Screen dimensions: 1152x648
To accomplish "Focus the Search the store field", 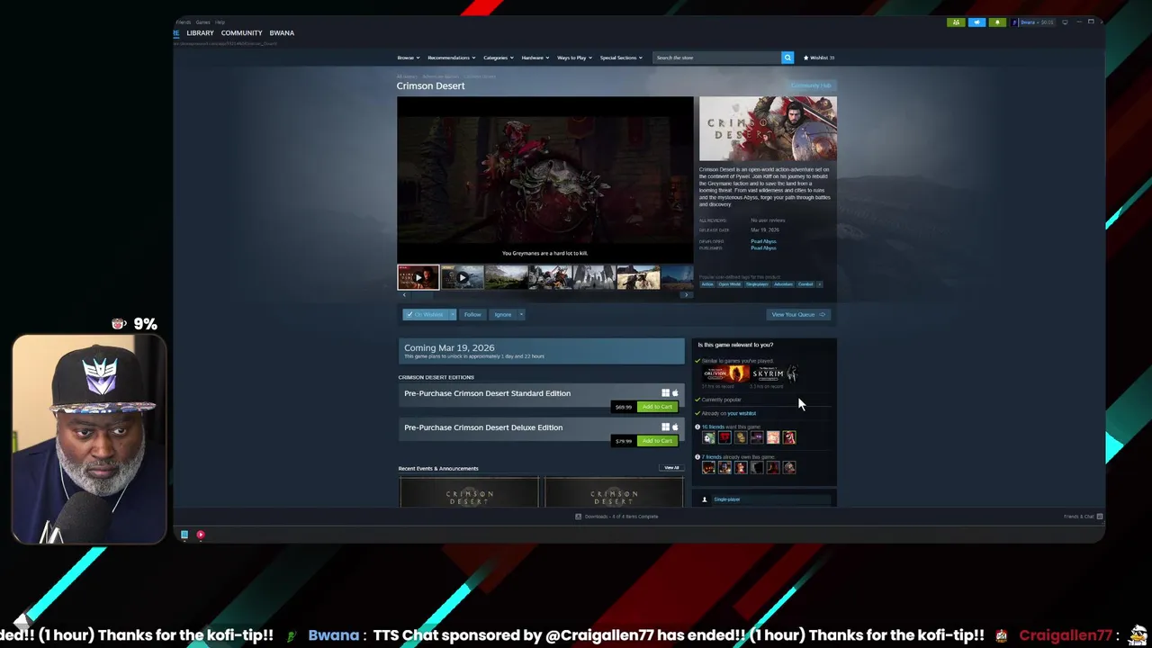I will click(716, 58).
